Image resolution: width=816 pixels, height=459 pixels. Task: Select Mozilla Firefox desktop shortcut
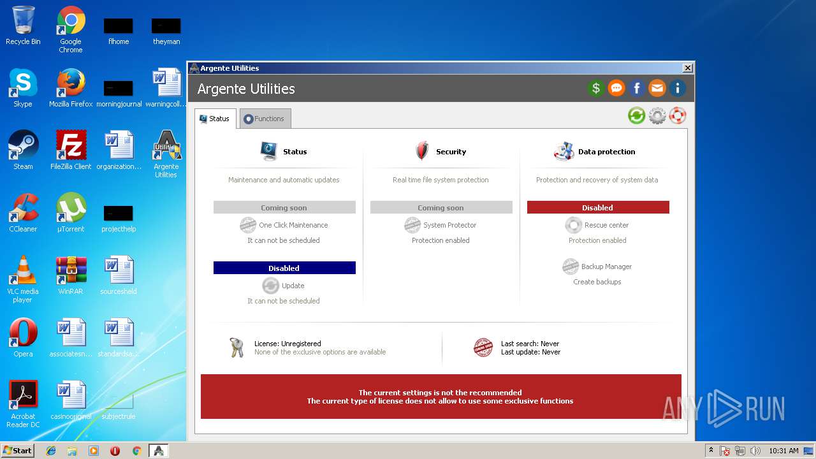[71, 88]
